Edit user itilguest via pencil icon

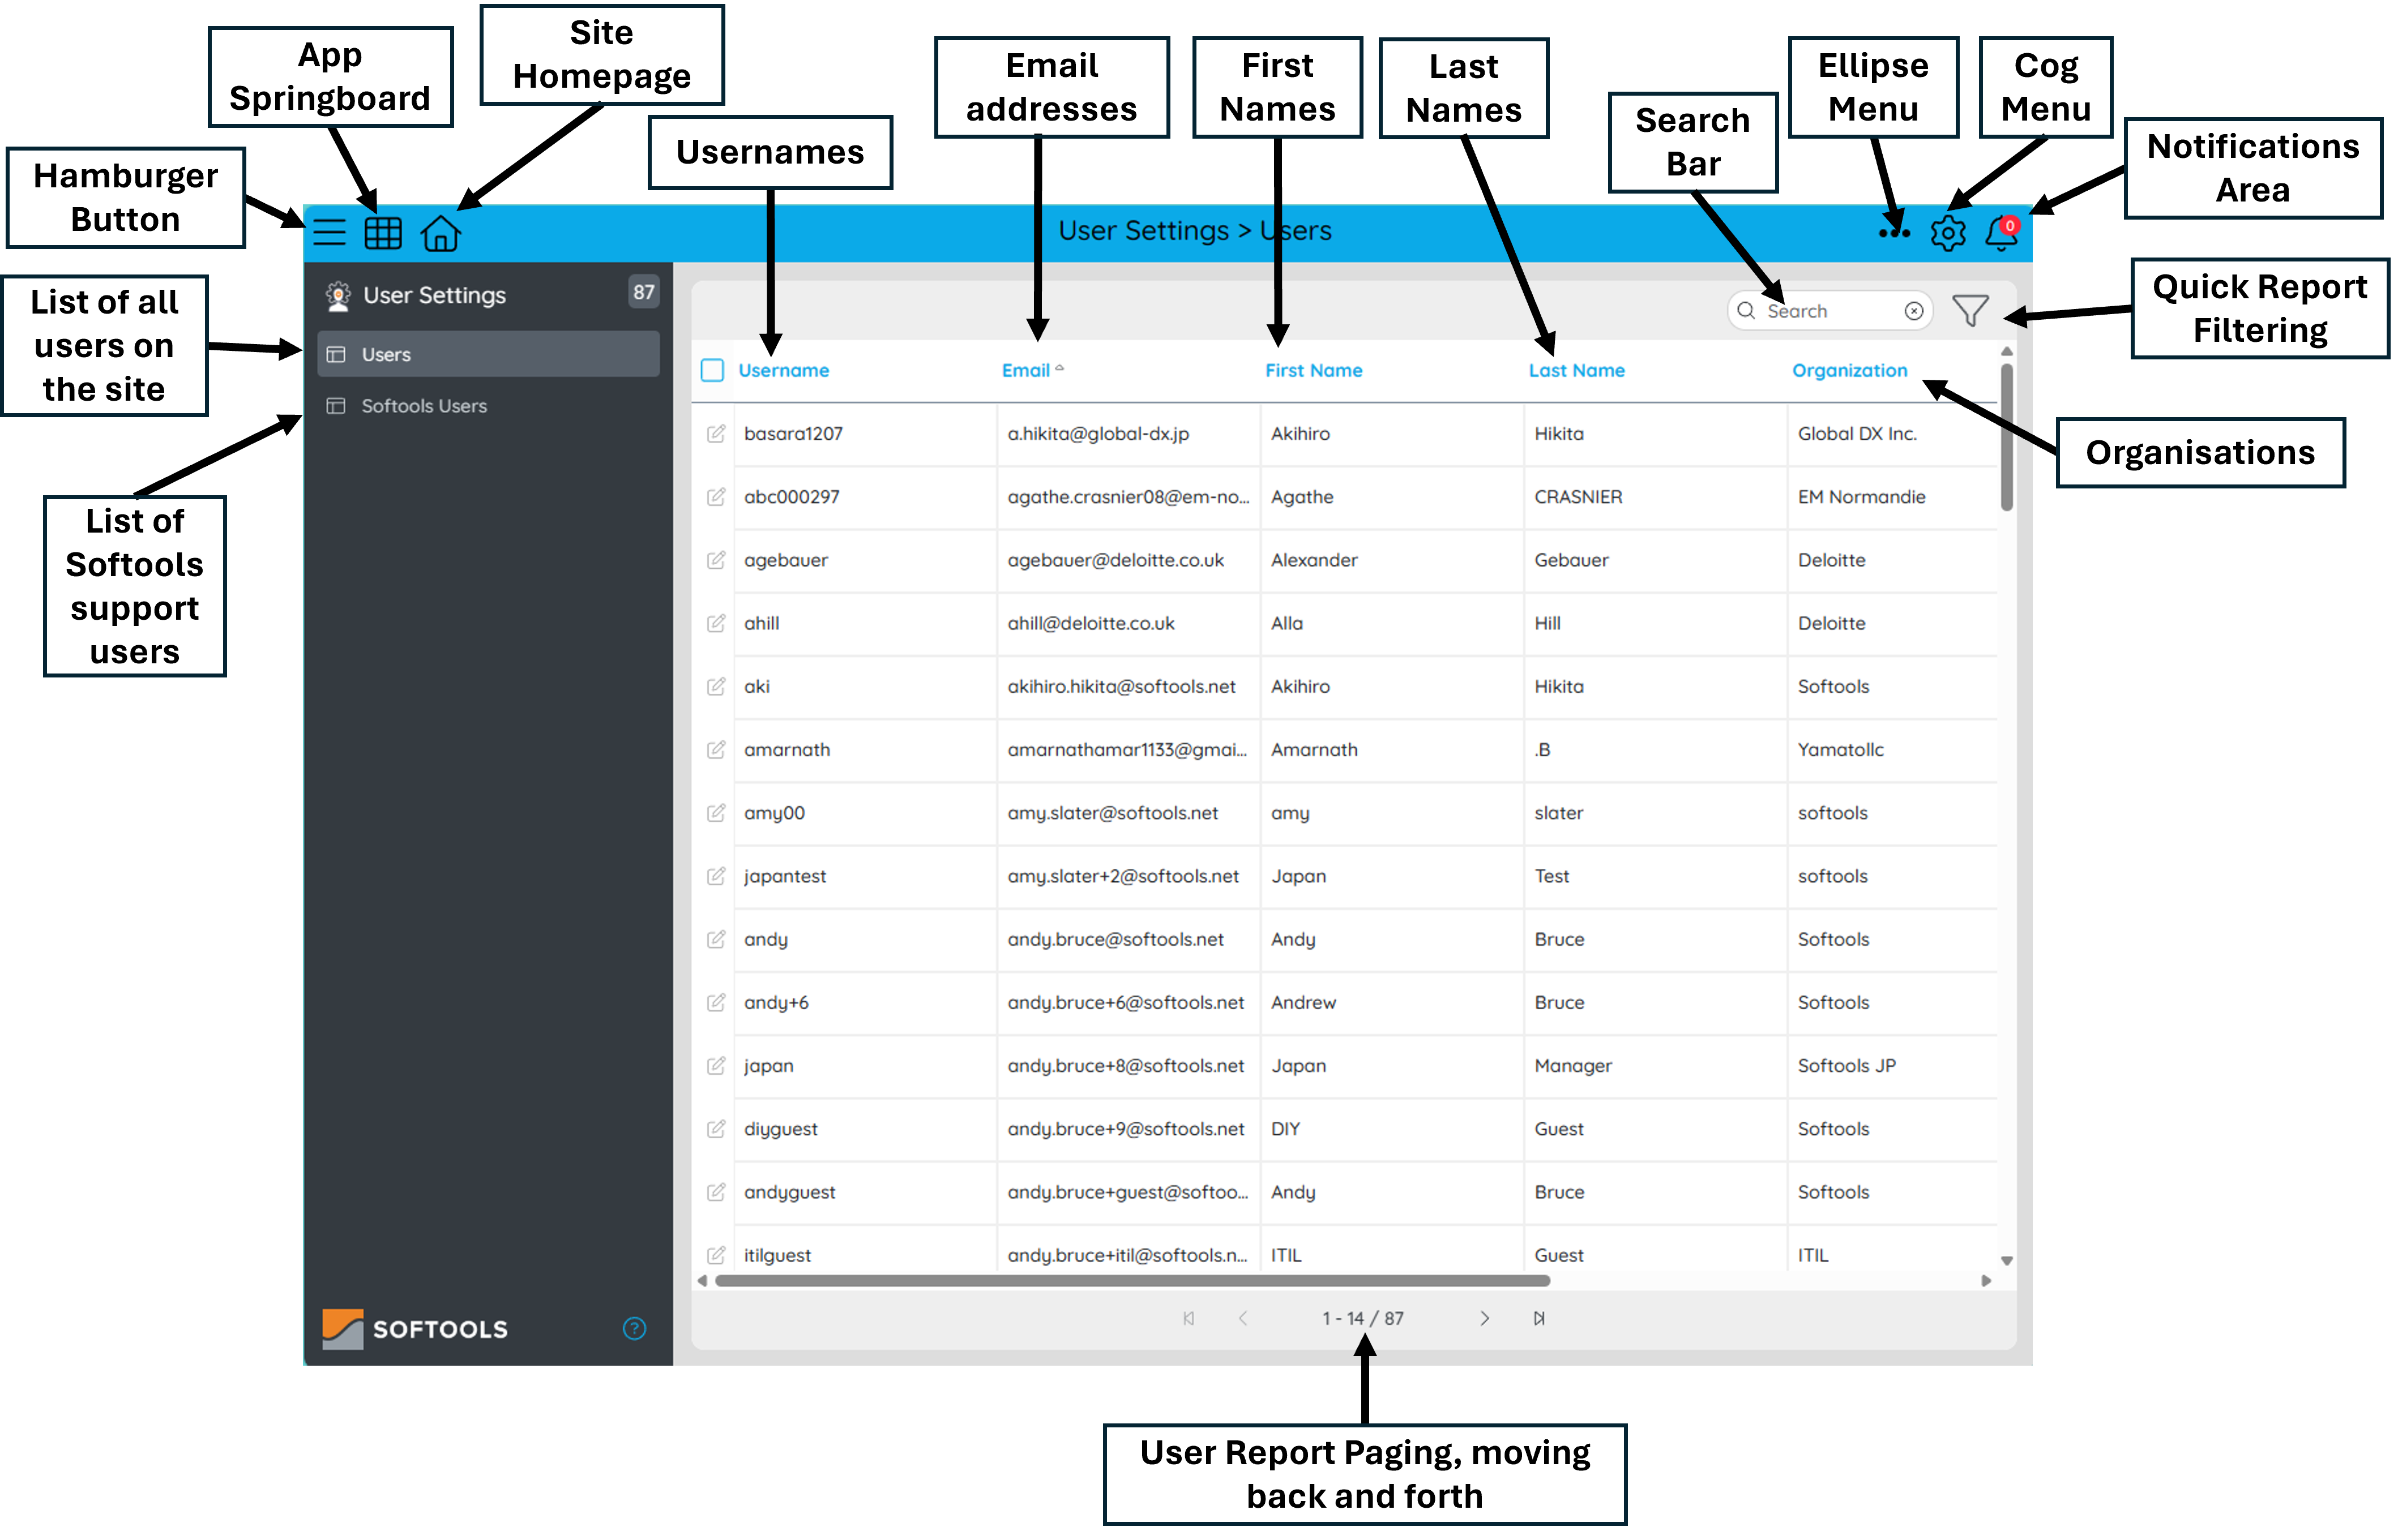coord(715,1254)
